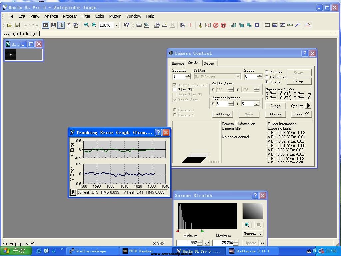Click the grayscale gradient preview in Screen Stretch
341x256 pixels.
(x=253, y=211)
